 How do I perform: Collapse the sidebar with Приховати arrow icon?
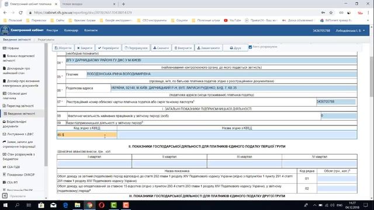pyautogui.click(x=5, y=196)
